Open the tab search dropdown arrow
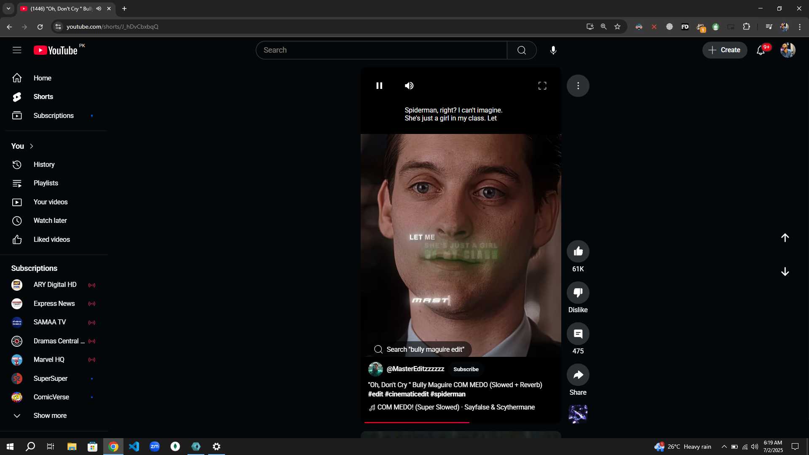 [x=8, y=8]
